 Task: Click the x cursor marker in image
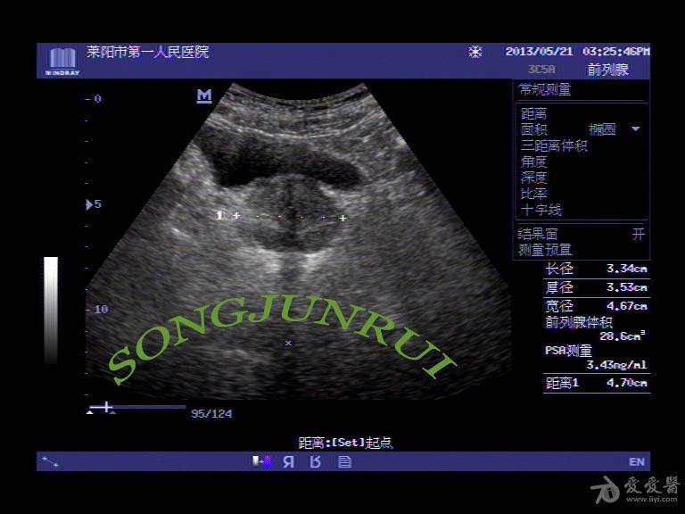(288, 344)
